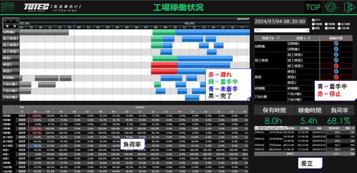The width and height of the screenshot is (357, 173).
Task: Click the 終了時間 column header
Action: coord(305,128)
